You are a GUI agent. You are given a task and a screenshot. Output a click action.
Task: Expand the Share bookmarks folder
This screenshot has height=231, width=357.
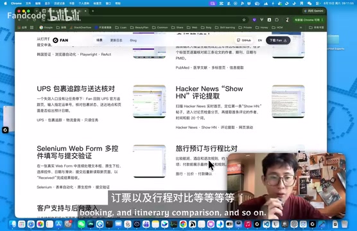point(177,28)
